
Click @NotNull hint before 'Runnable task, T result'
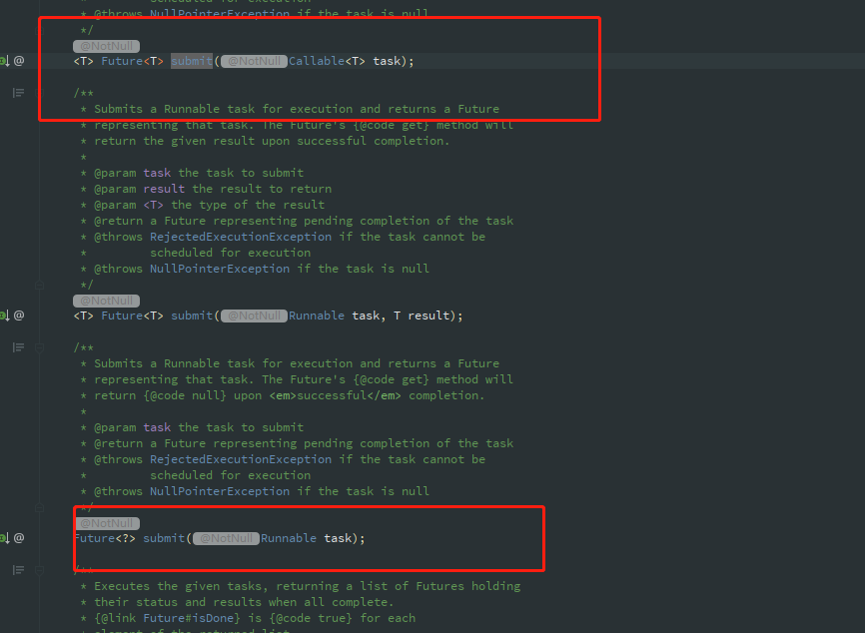(254, 316)
